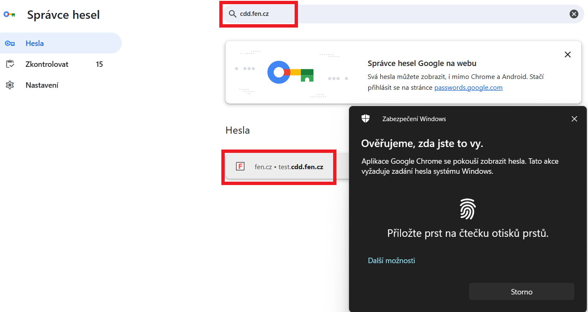
Task: Follow the passwords.google.com link
Action: coord(468,88)
